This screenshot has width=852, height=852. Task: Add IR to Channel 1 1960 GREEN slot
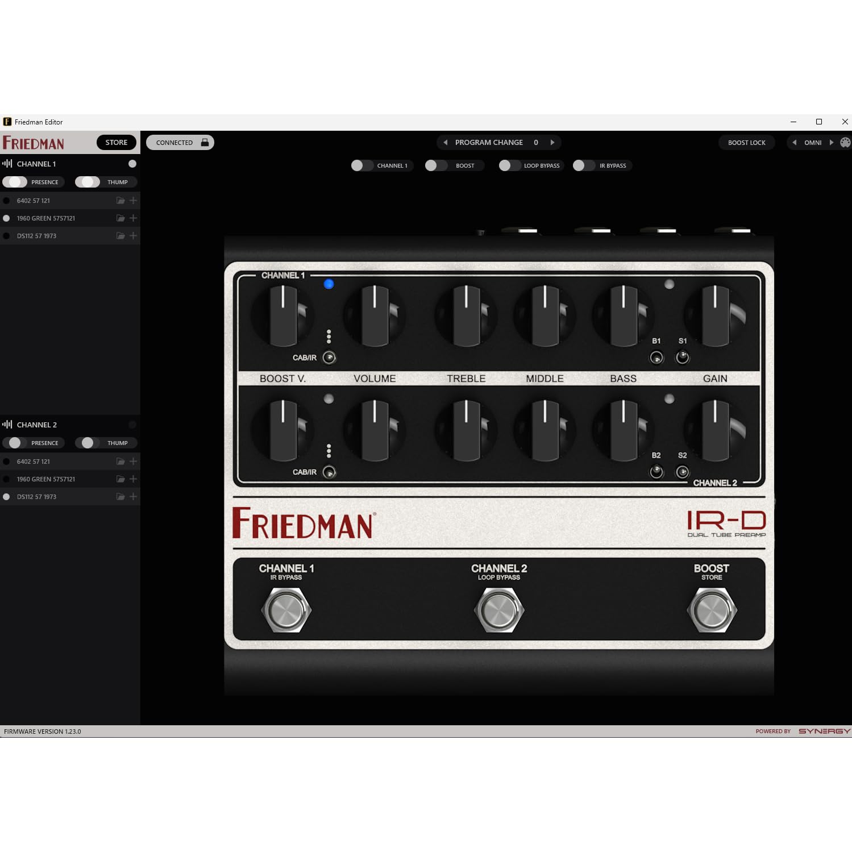pos(134,218)
